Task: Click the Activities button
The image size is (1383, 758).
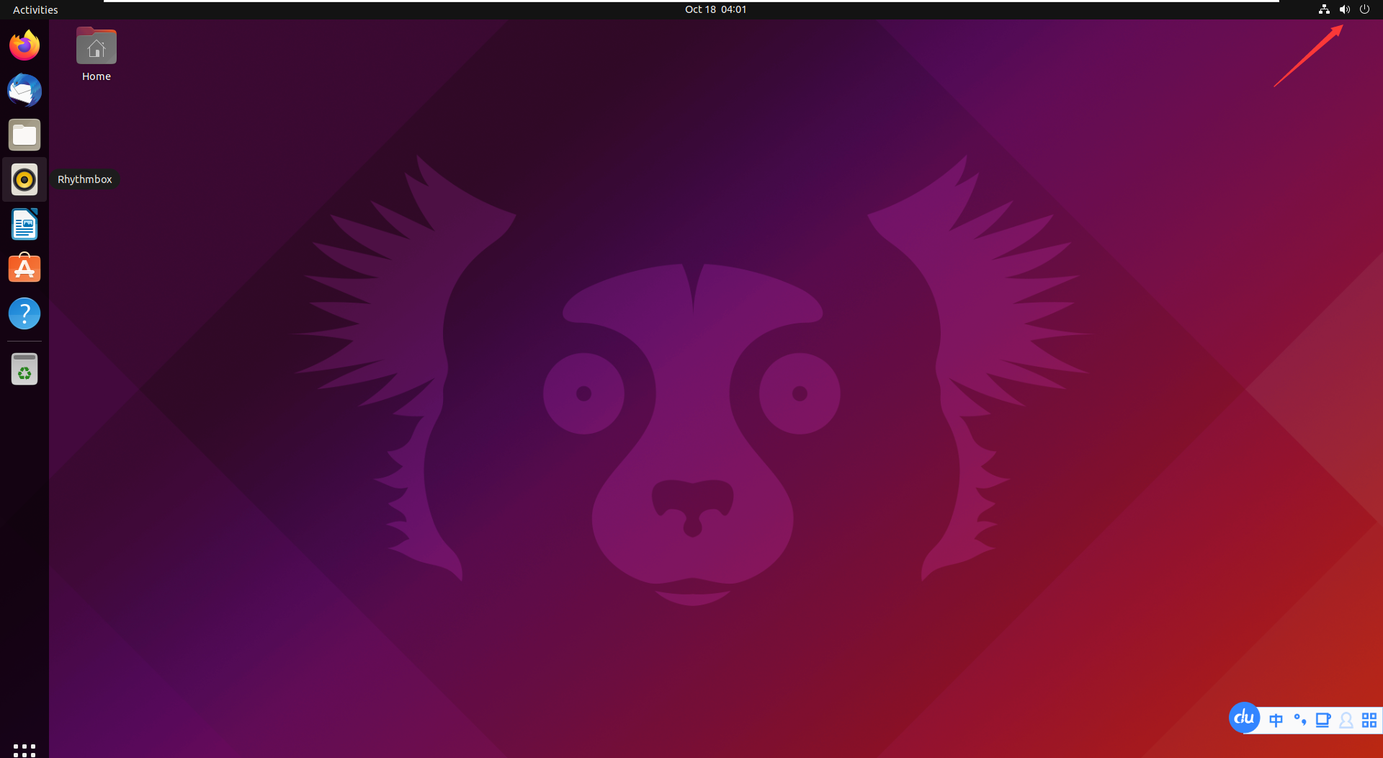Action: click(x=35, y=9)
